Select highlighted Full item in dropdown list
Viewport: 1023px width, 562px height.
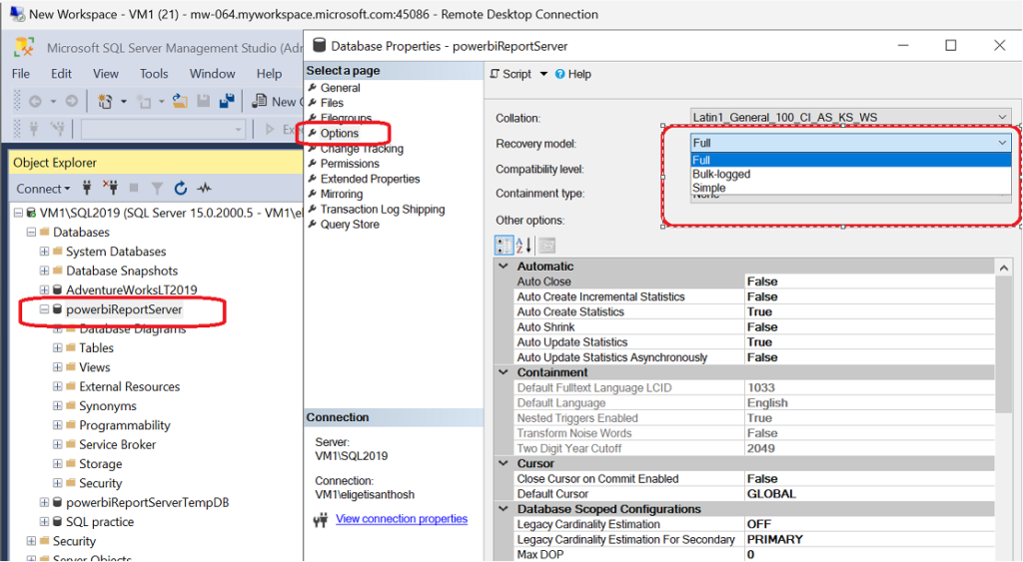851,160
